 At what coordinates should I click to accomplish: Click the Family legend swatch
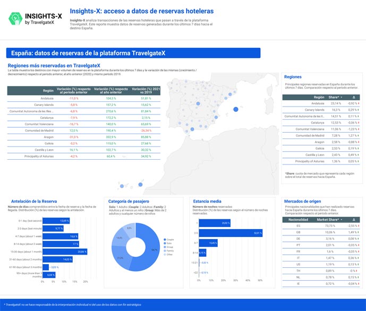click(x=165, y=251)
